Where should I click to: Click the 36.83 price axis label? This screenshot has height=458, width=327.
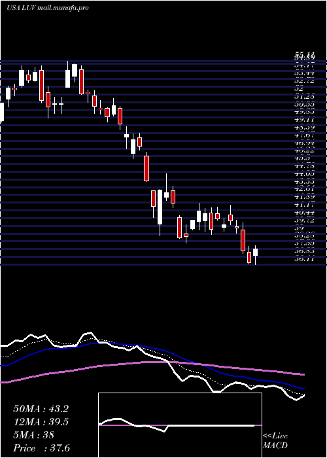click(305, 251)
